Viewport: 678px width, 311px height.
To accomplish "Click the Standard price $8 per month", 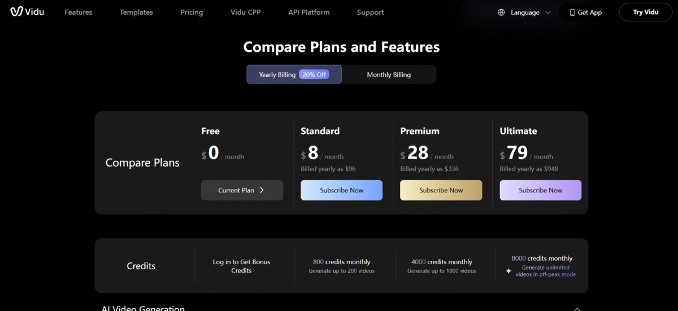I will coord(322,153).
